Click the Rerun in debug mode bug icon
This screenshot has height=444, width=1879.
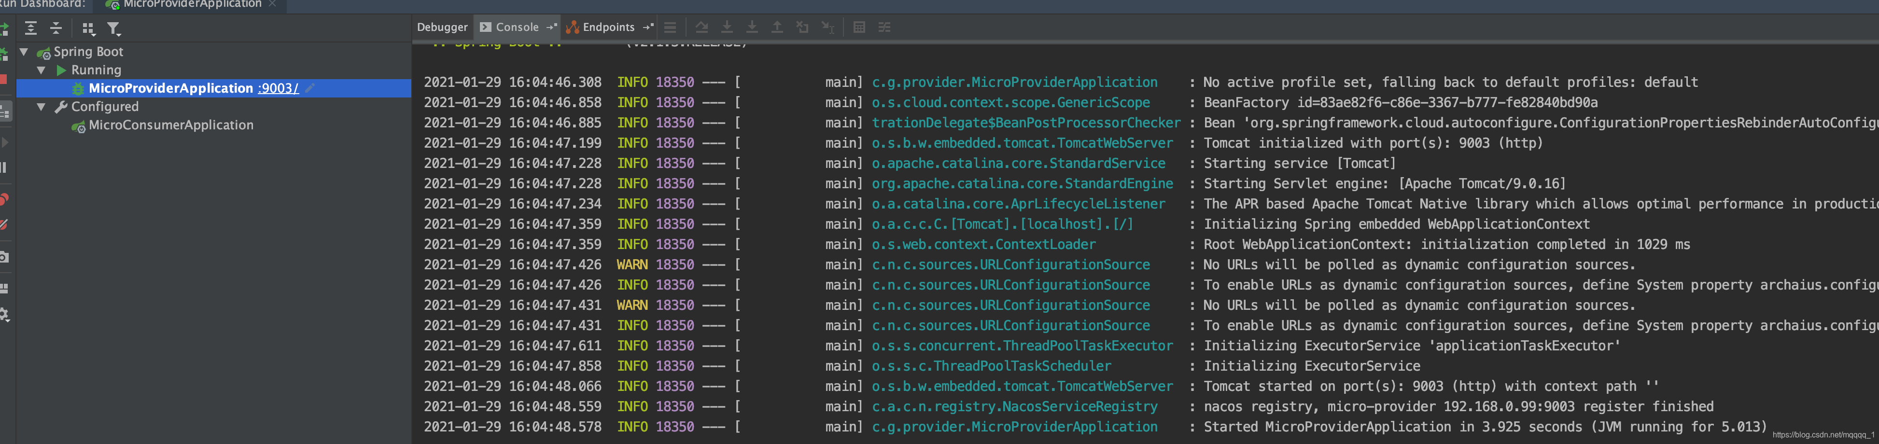coord(4,54)
